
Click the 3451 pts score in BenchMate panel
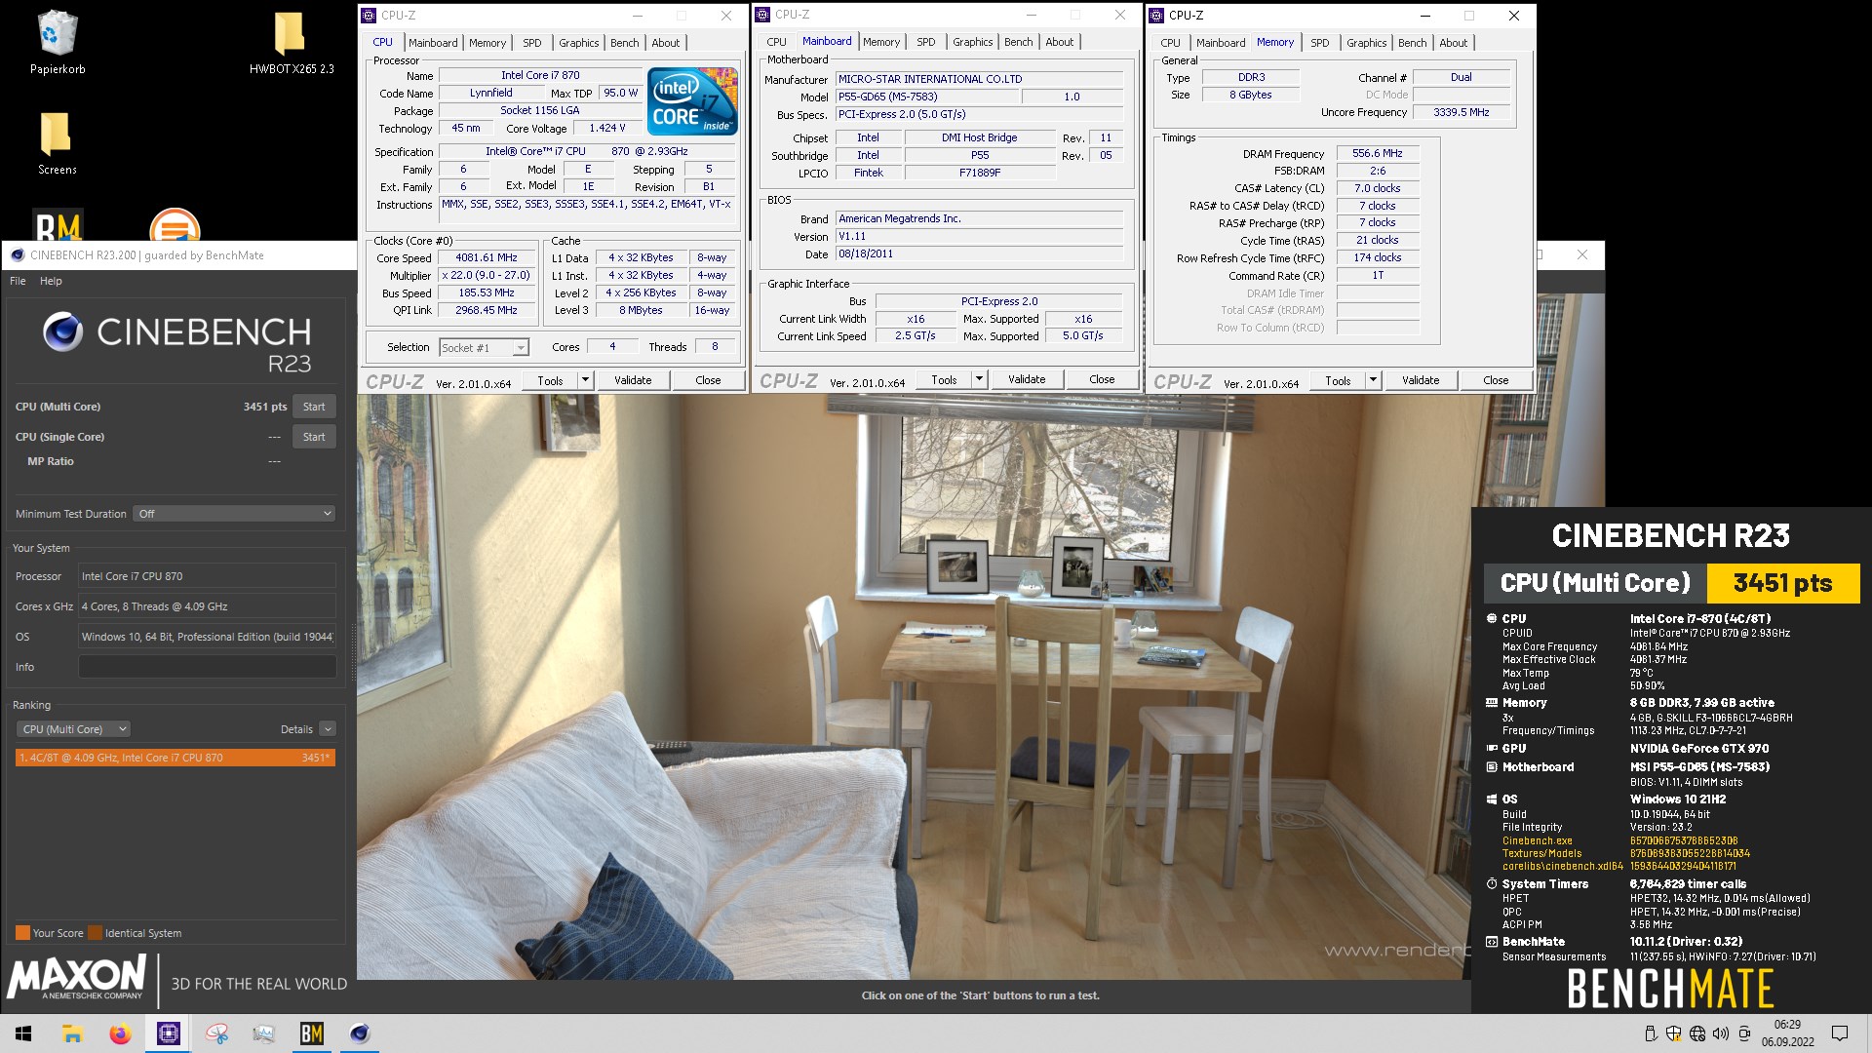point(1782,583)
